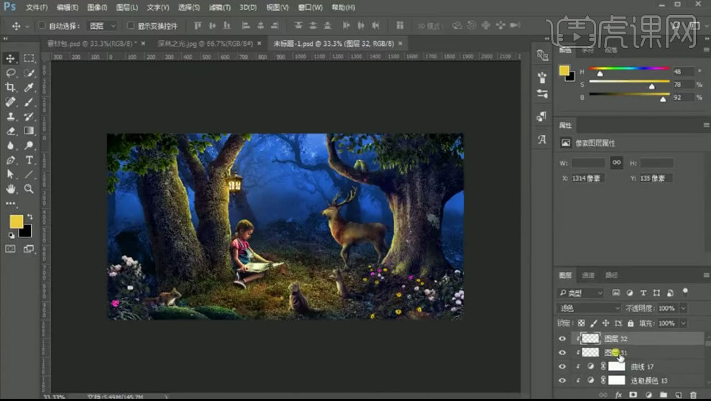Select the Eyedropper tool

click(29, 88)
